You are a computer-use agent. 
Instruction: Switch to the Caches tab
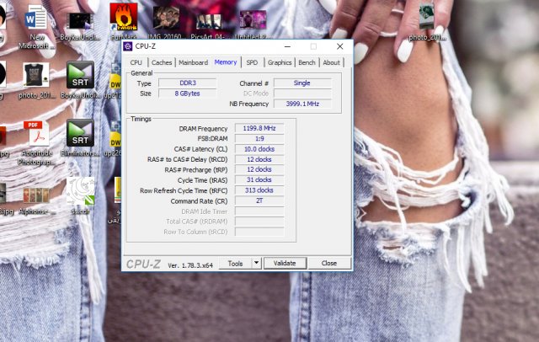coord(162,62)
